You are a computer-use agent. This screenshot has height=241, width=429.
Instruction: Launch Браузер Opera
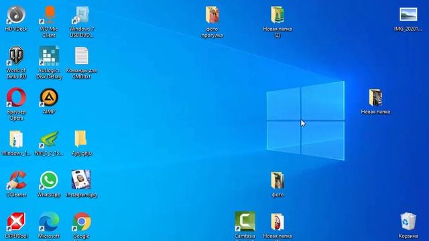16,98
